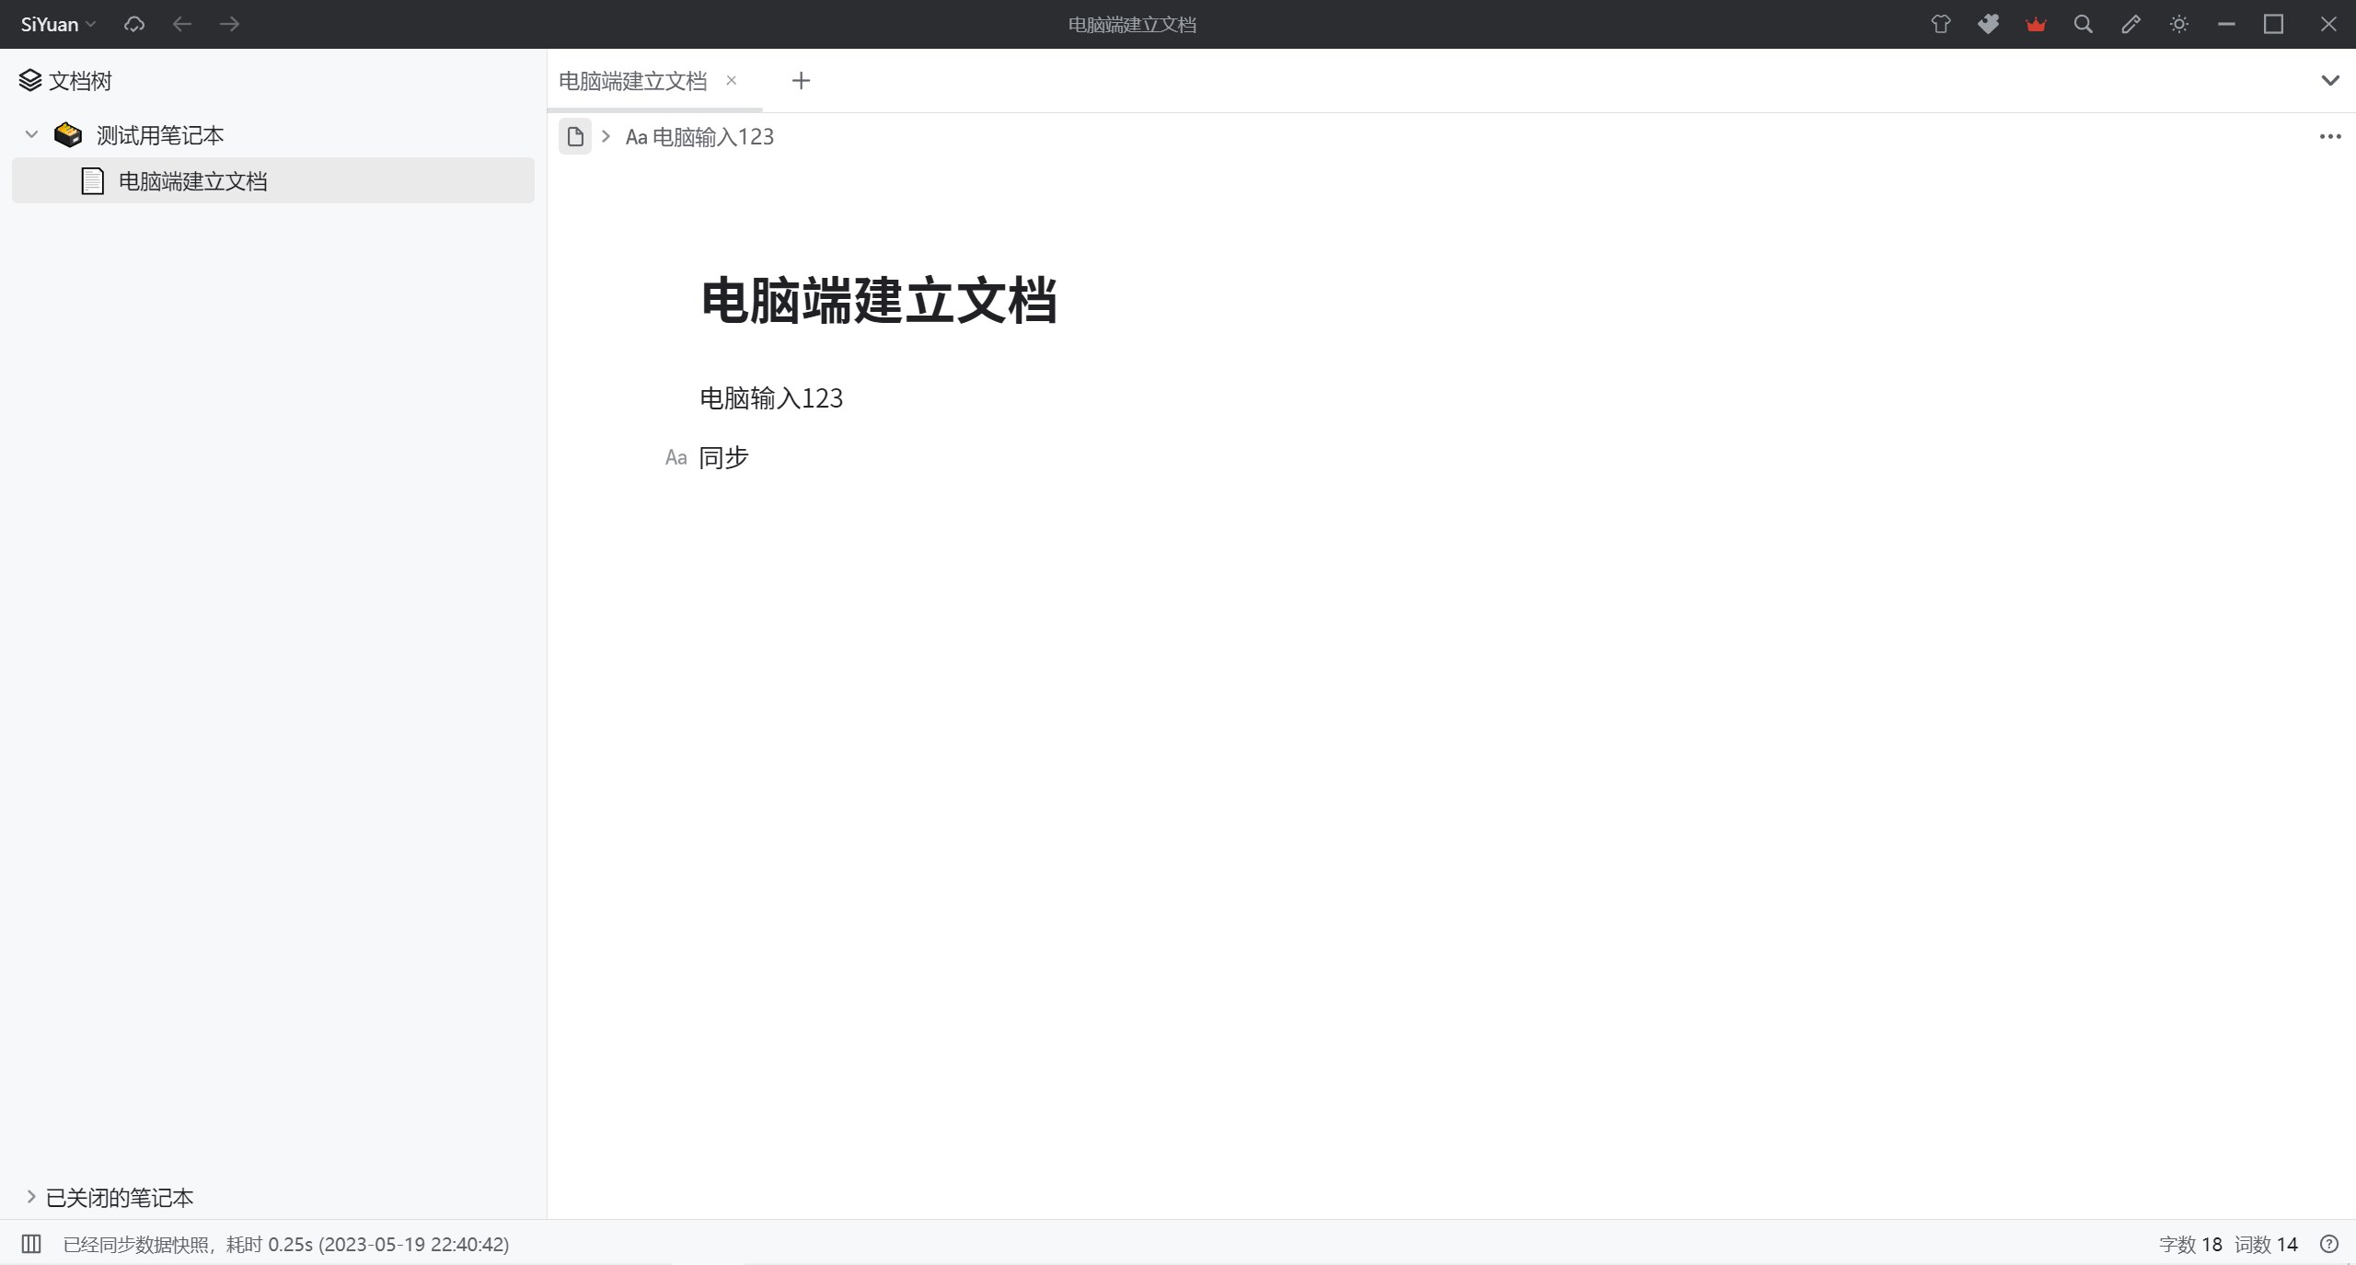Open the SiYuan main menu dropdown
Viewport: 2356px width, 1265px height.
(x=58, y=25)
